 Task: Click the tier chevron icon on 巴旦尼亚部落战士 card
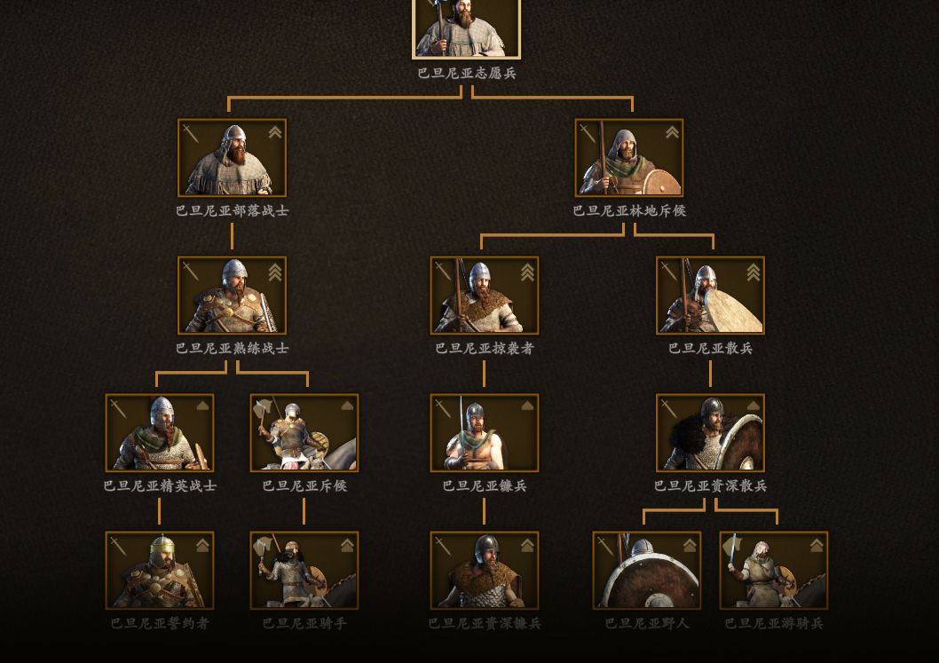tap(275, 132)
